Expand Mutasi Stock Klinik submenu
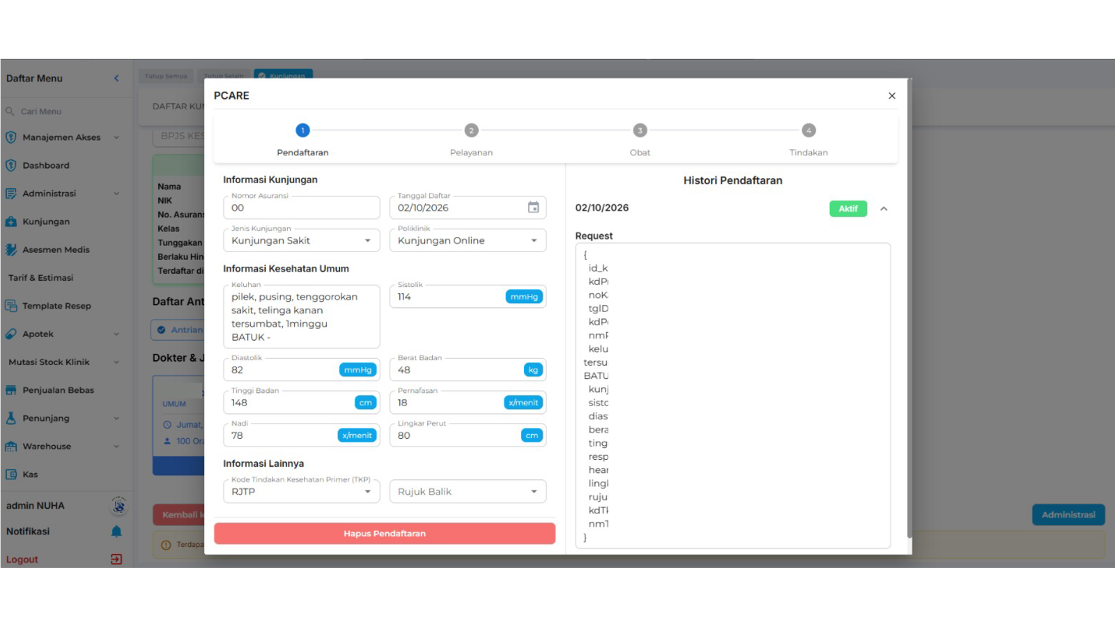 click(x=116, y=362)
